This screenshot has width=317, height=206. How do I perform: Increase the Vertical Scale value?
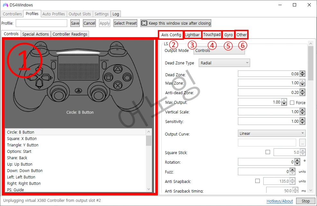point(303,110)
